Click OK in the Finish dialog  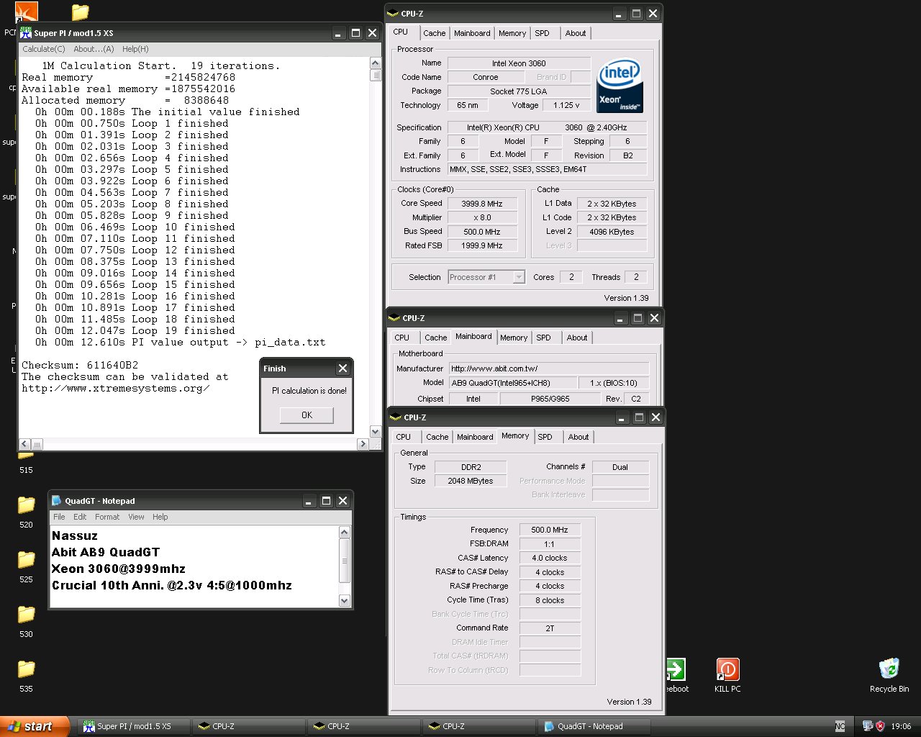pyautogui.click(x=307, y=415)
